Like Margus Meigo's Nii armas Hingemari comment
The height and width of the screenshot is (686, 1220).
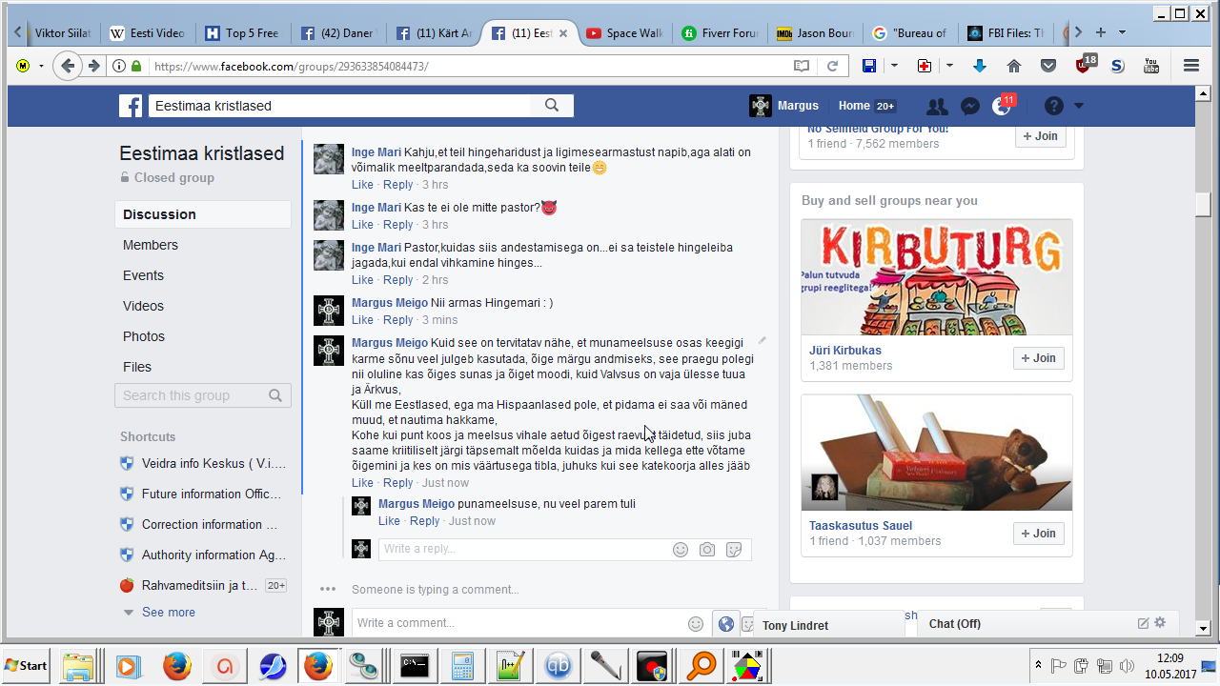coord(362,320)
